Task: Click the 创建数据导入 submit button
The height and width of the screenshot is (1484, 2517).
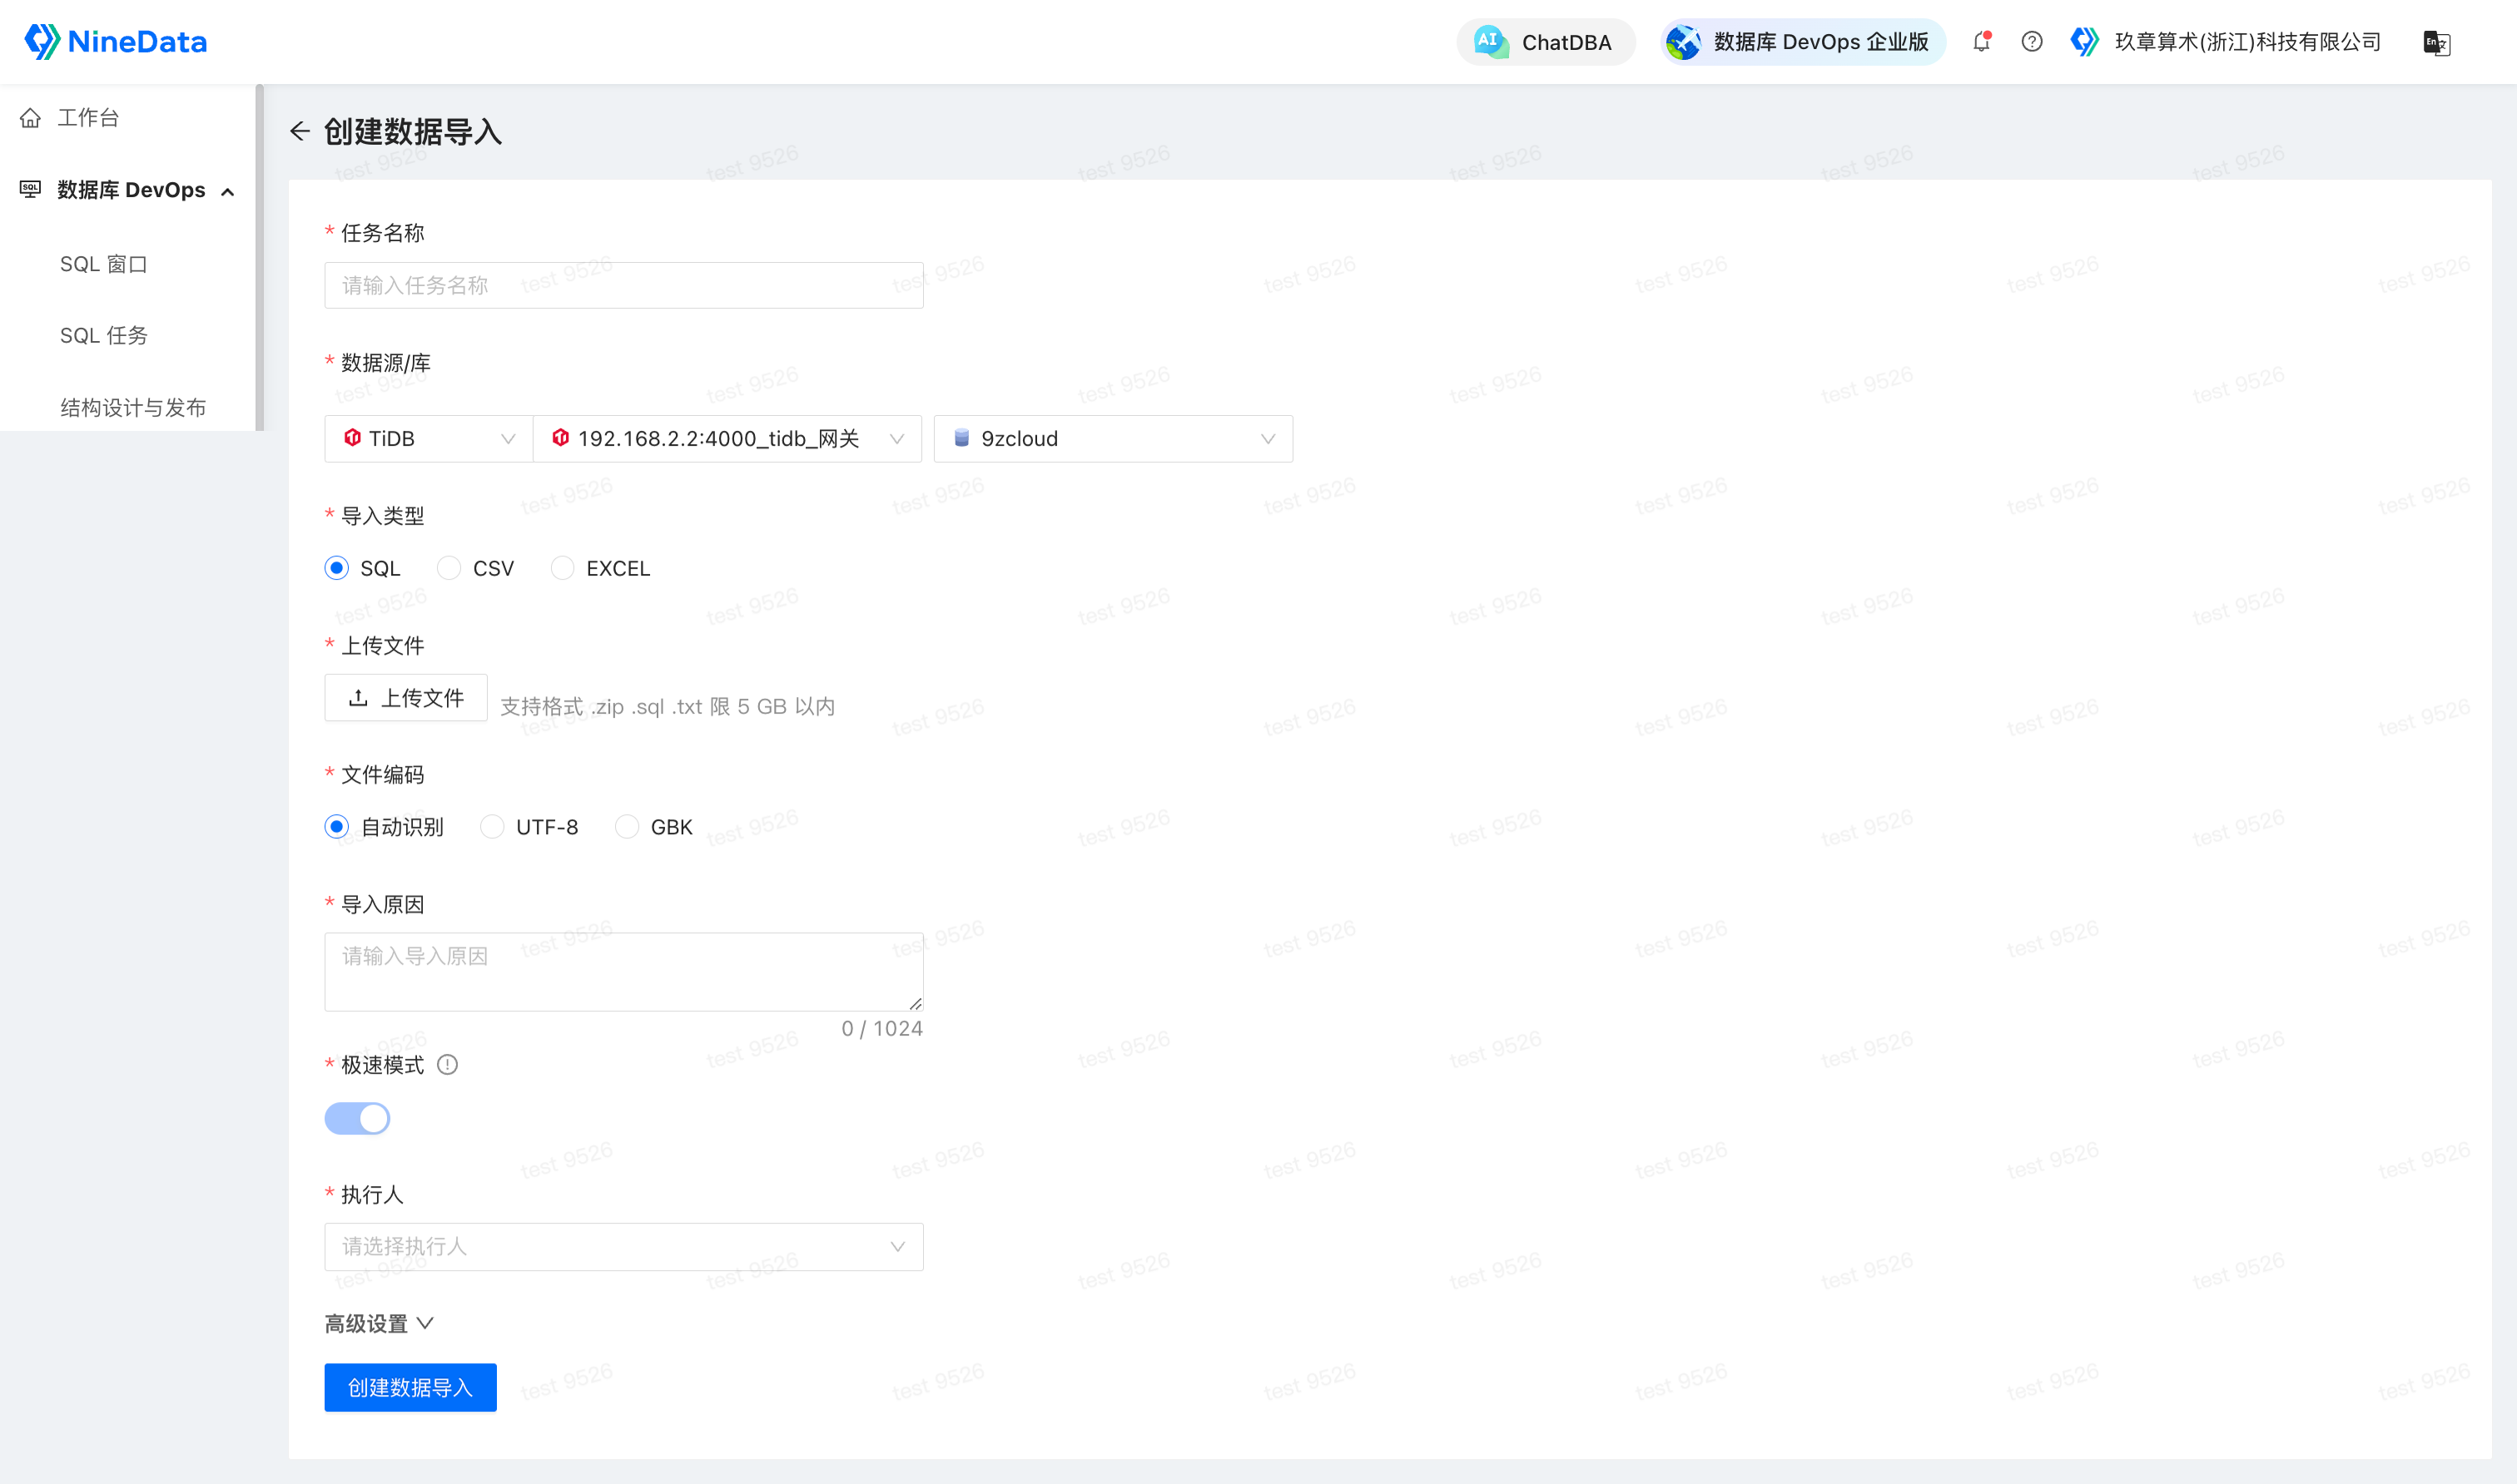Action: pos(410,1388)
